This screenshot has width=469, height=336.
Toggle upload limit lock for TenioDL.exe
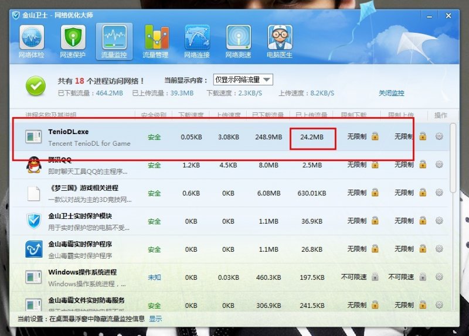tap(423, 136)
